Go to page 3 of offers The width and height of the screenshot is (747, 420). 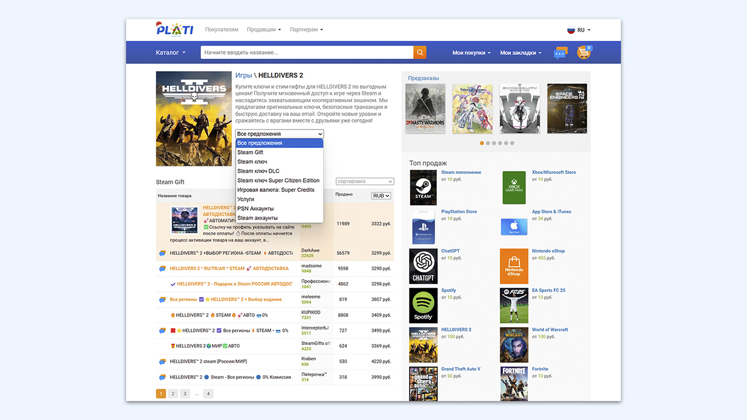185,394
